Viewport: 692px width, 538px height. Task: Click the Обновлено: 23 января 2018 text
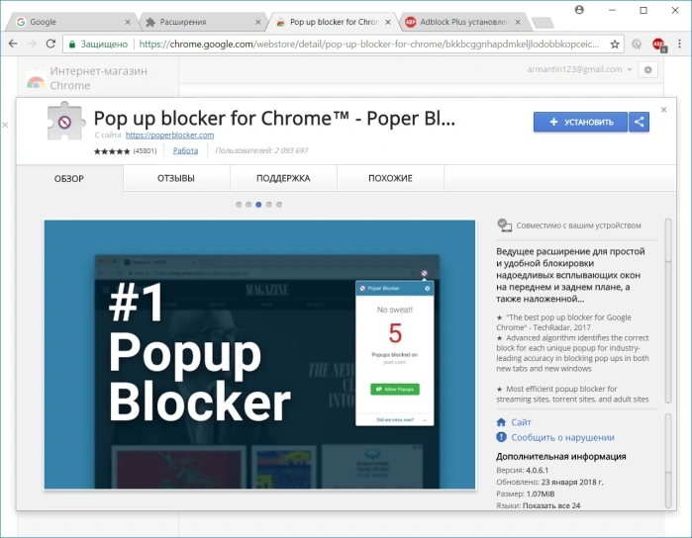[549, 482]
